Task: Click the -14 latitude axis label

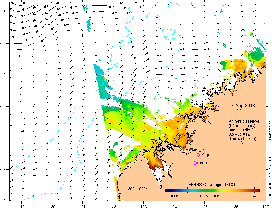Action: (x=3, y=75)
